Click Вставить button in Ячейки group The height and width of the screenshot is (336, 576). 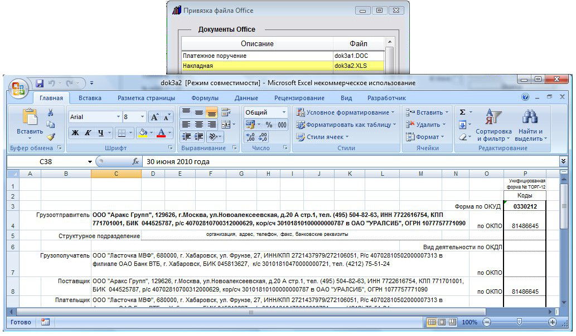click(x=427, y=112)
